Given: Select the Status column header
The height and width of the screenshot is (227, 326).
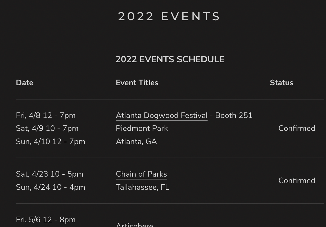Looking at the screenshot, I should [x=282, y=83].
